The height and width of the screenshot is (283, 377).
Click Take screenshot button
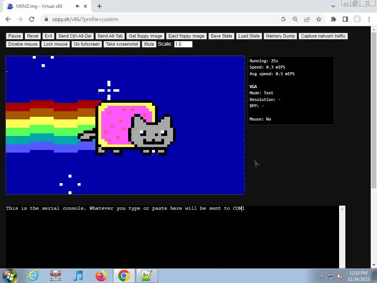[122, 44]
